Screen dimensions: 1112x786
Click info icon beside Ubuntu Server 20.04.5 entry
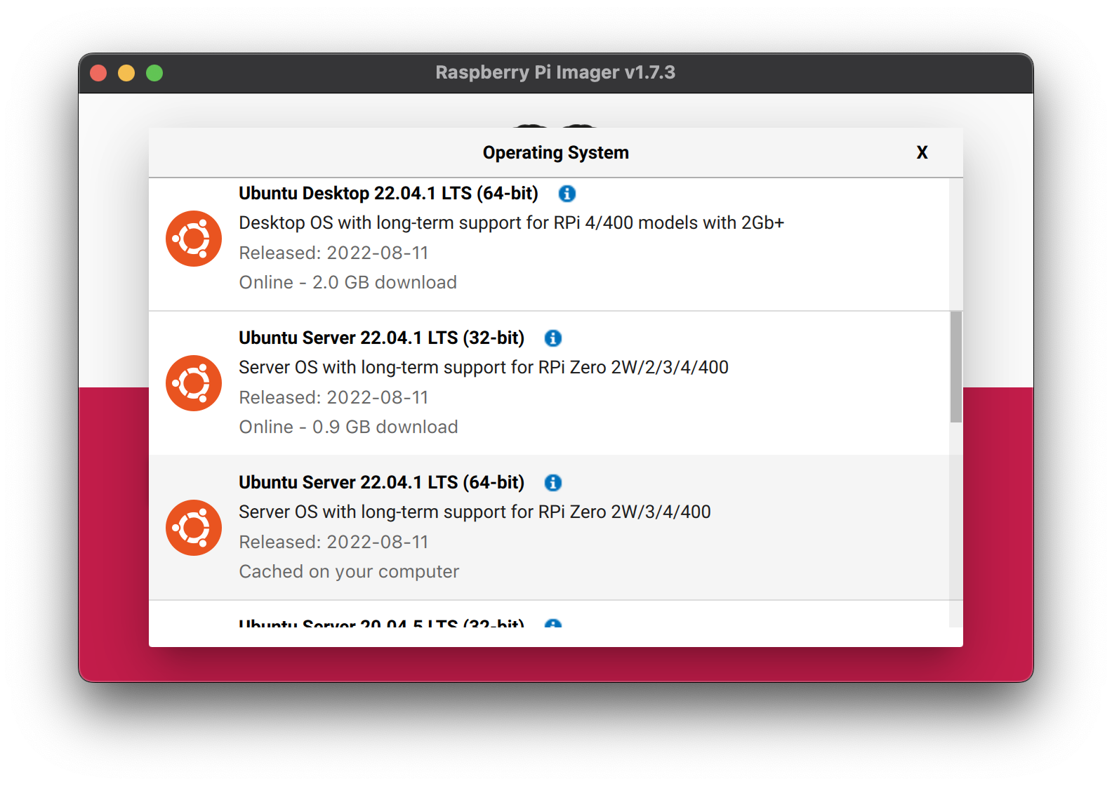553,623
